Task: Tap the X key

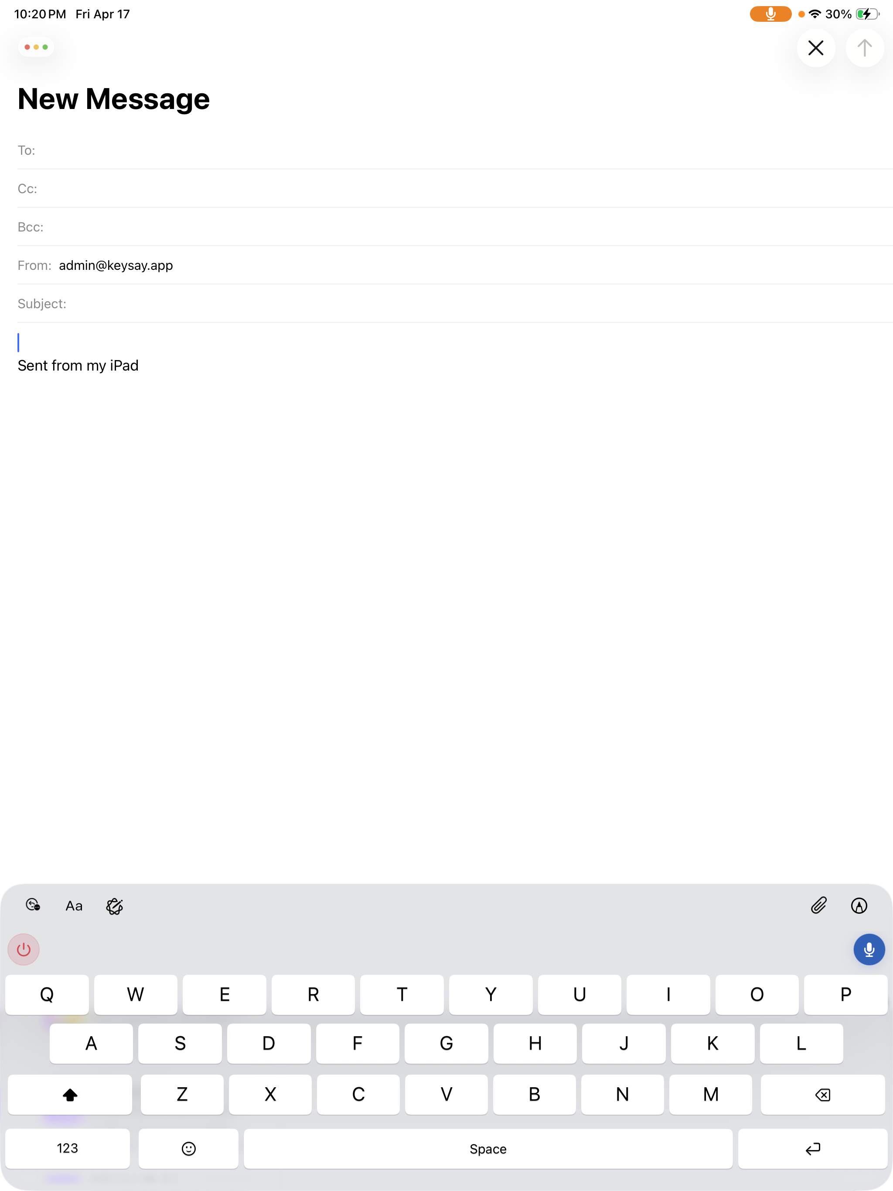Action: coord(270,1094)
